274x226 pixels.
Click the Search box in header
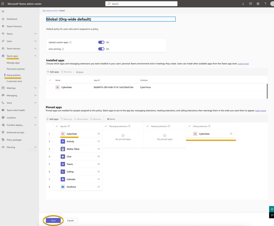tap(141, 4)
